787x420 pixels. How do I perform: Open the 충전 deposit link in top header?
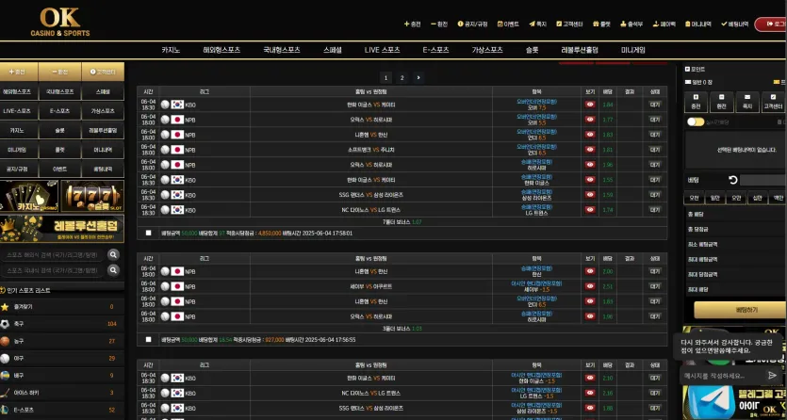pos(413,24)
